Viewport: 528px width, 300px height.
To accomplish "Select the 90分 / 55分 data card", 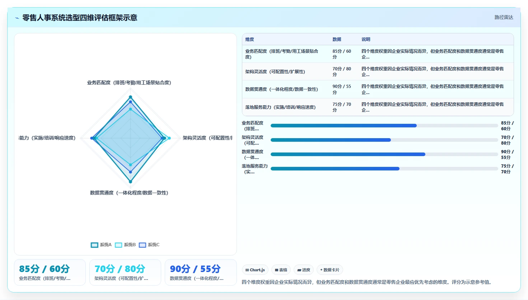I will (201, 272).
